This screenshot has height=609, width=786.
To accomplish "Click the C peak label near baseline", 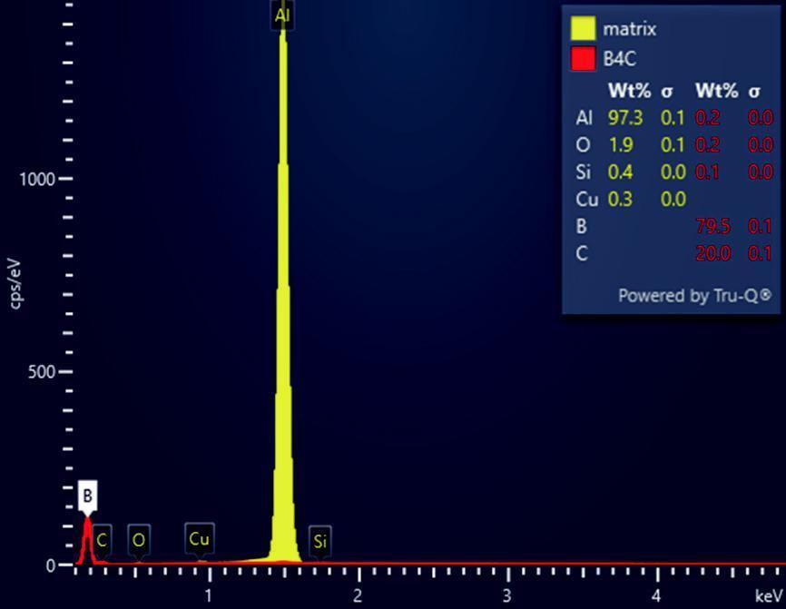I will click(102, 539).
